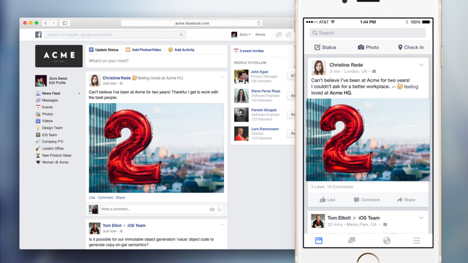Click the desktop search for people, groups field
468x263 pixels.
point(115,35)
